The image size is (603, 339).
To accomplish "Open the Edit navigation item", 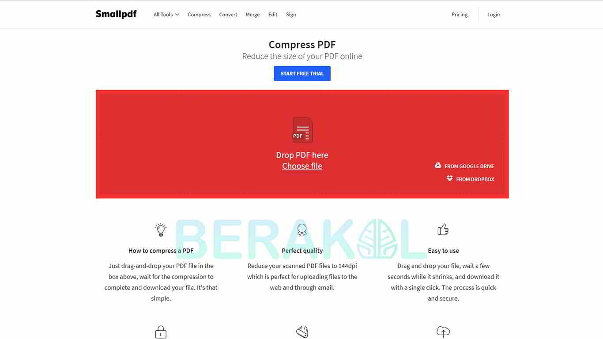I will pyautogui.click(x=273, y=15).
